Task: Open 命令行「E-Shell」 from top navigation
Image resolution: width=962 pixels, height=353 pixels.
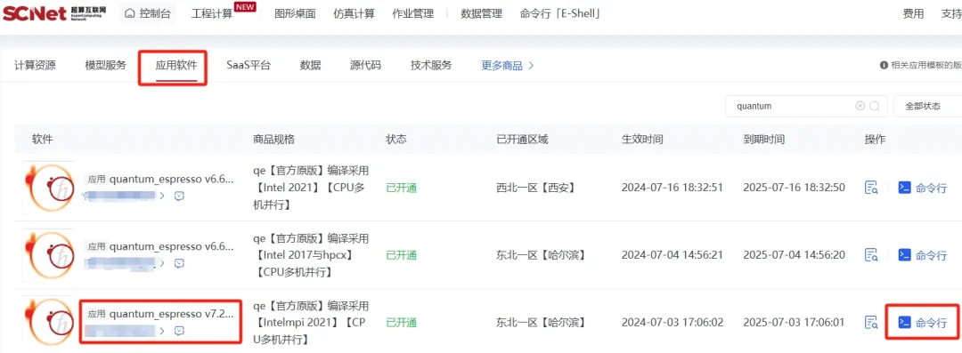Action: [x=559, y=13]
